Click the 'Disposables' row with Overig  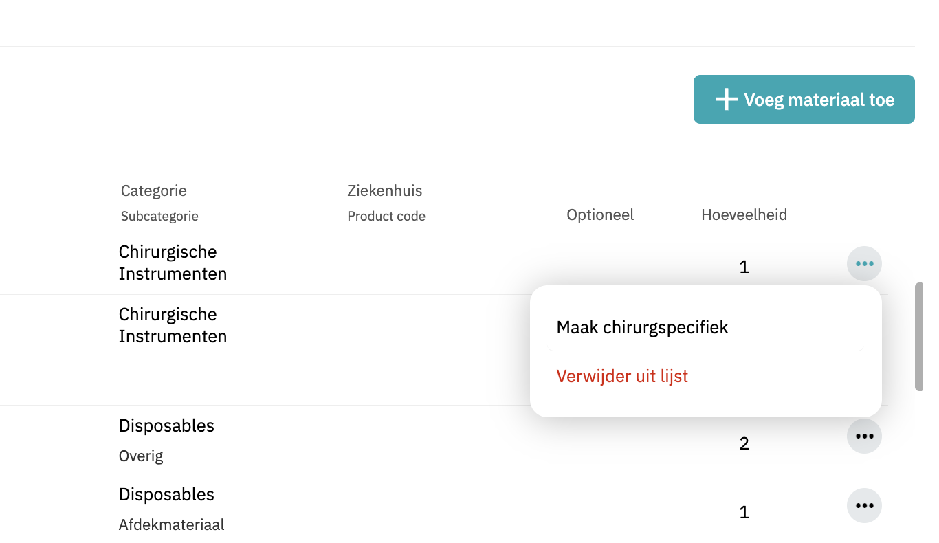click(x=166, y=426)
